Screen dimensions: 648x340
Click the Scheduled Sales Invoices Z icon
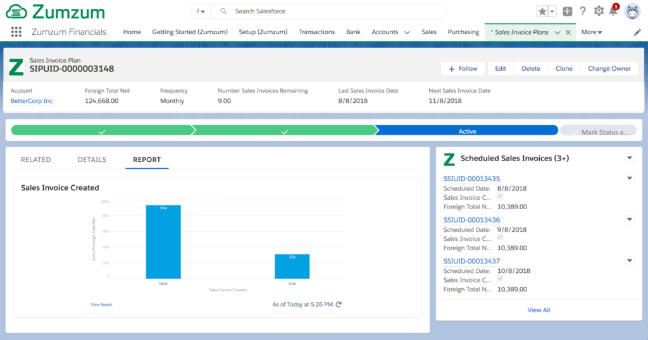[449, 159]
